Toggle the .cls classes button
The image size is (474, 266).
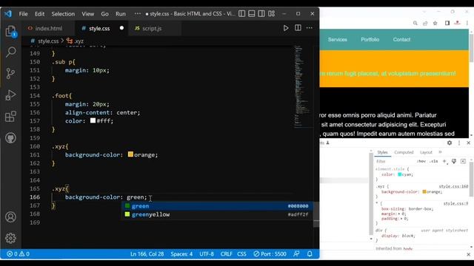434,161
